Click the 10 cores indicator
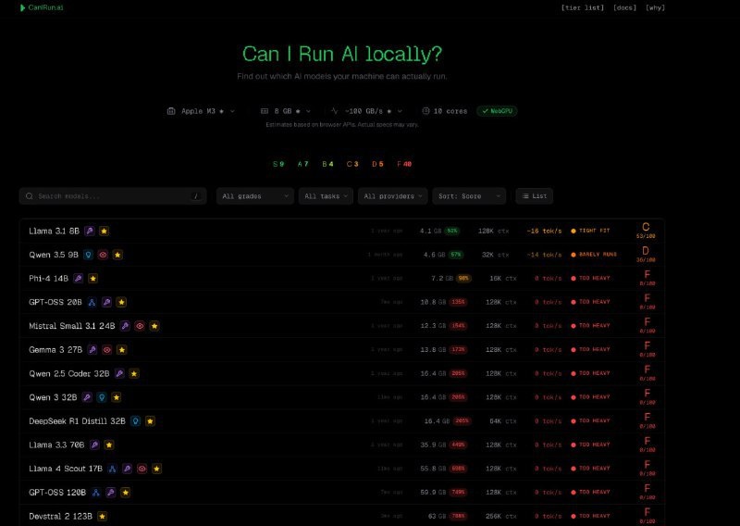The image size is (740, 526). click(444, 111)
